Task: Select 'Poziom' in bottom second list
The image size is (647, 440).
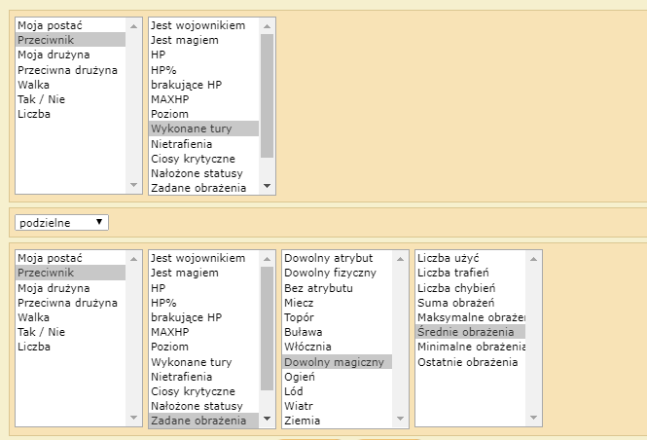Action: pyautogui.click(x=204, y=347)
